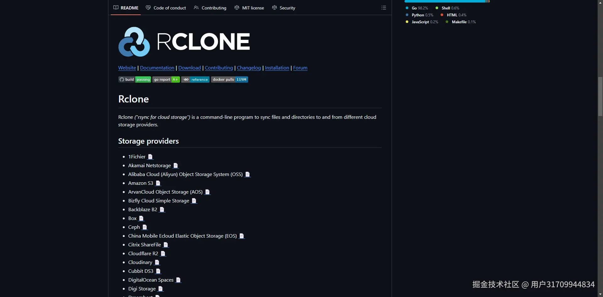The width and height of the screenshot is (603, 297).
Task: Click the Makefile 0.1% language entry
Action: pyautogui.click(x=461, y=22)
